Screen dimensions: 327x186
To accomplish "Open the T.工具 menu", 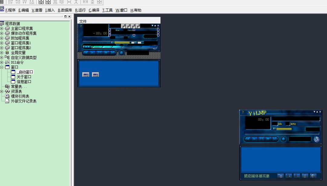I will (107, 10).
